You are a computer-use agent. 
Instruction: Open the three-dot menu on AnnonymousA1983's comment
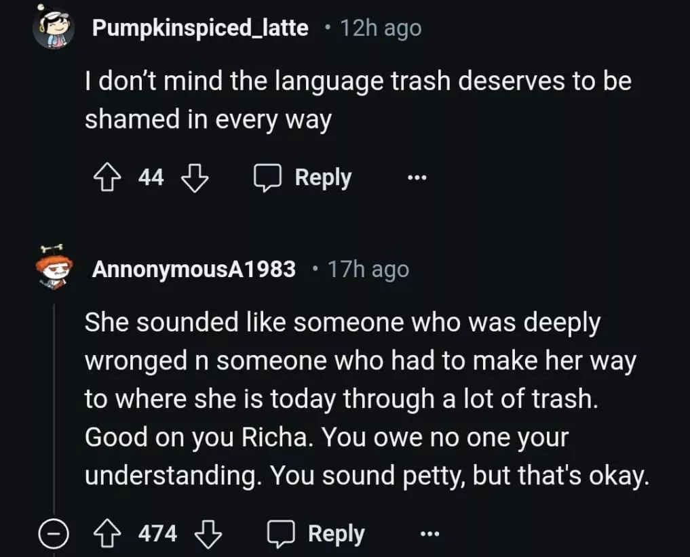[x=429, y=534]
